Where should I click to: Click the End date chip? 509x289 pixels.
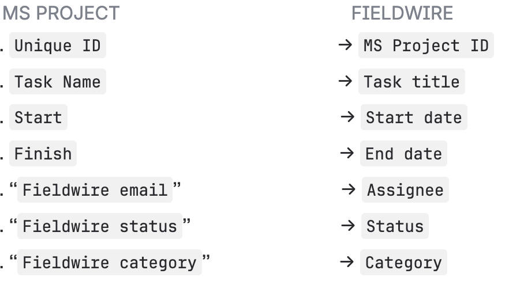[x=403, y=154]
